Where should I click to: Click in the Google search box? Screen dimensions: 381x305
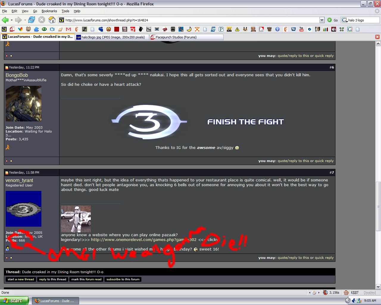360,20
